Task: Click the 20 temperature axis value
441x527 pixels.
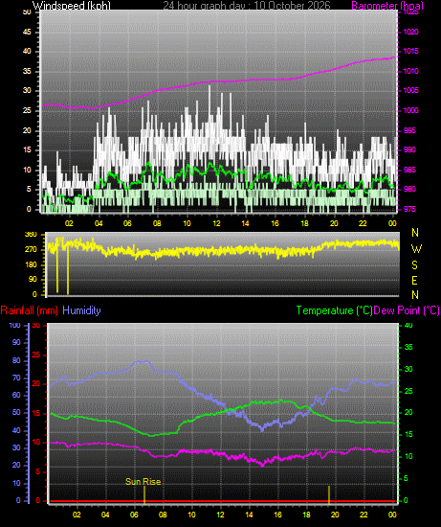Action: (408, 413)
